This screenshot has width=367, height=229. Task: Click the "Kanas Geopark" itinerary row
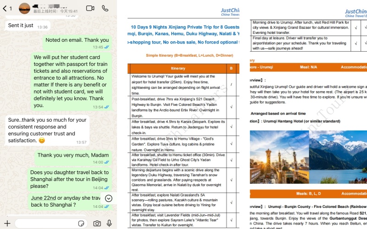[x=178, y=127]
